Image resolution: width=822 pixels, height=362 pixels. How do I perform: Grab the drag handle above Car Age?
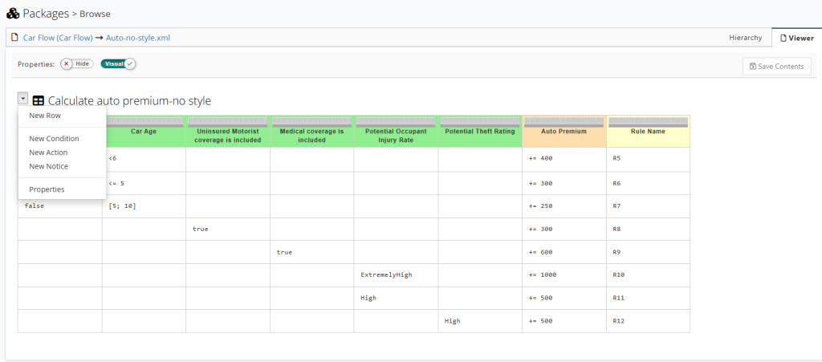coord(144,122)
